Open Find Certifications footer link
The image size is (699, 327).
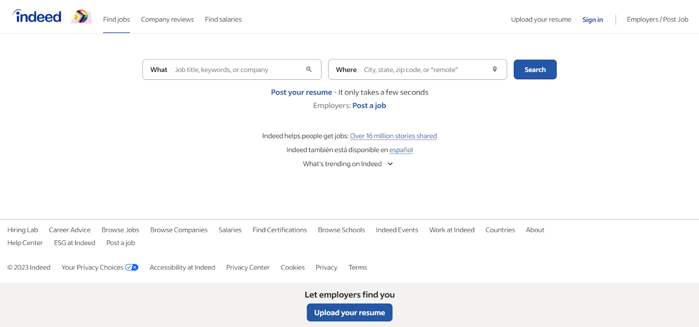pos(280,230)
